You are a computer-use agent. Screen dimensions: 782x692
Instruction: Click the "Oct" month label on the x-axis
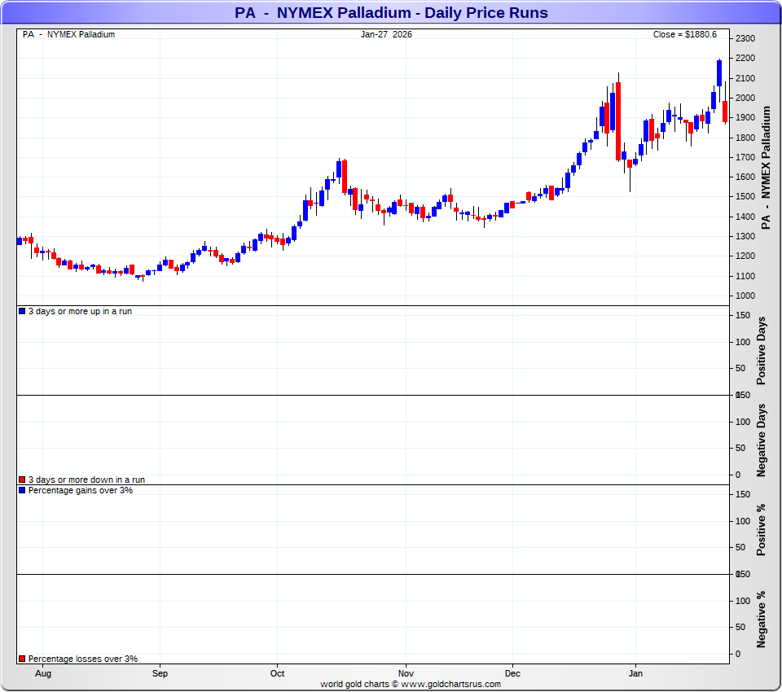tap(277, 673)
